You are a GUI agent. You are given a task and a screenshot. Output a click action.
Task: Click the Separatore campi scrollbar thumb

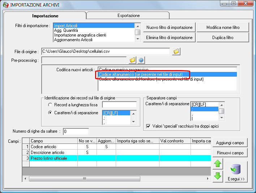222,111
